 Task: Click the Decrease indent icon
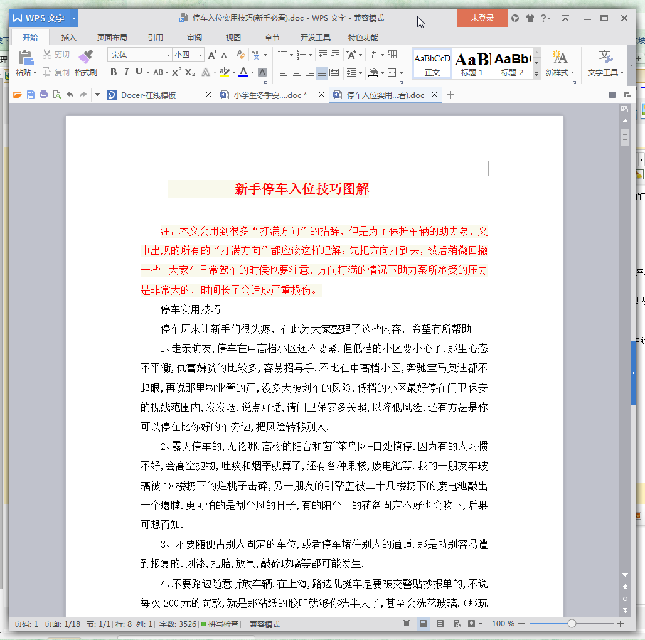tap(323, 55)
